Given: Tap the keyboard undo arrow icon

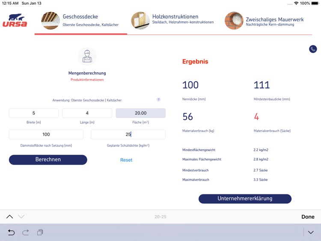Looking at the screenshot, I should [11, 232].
